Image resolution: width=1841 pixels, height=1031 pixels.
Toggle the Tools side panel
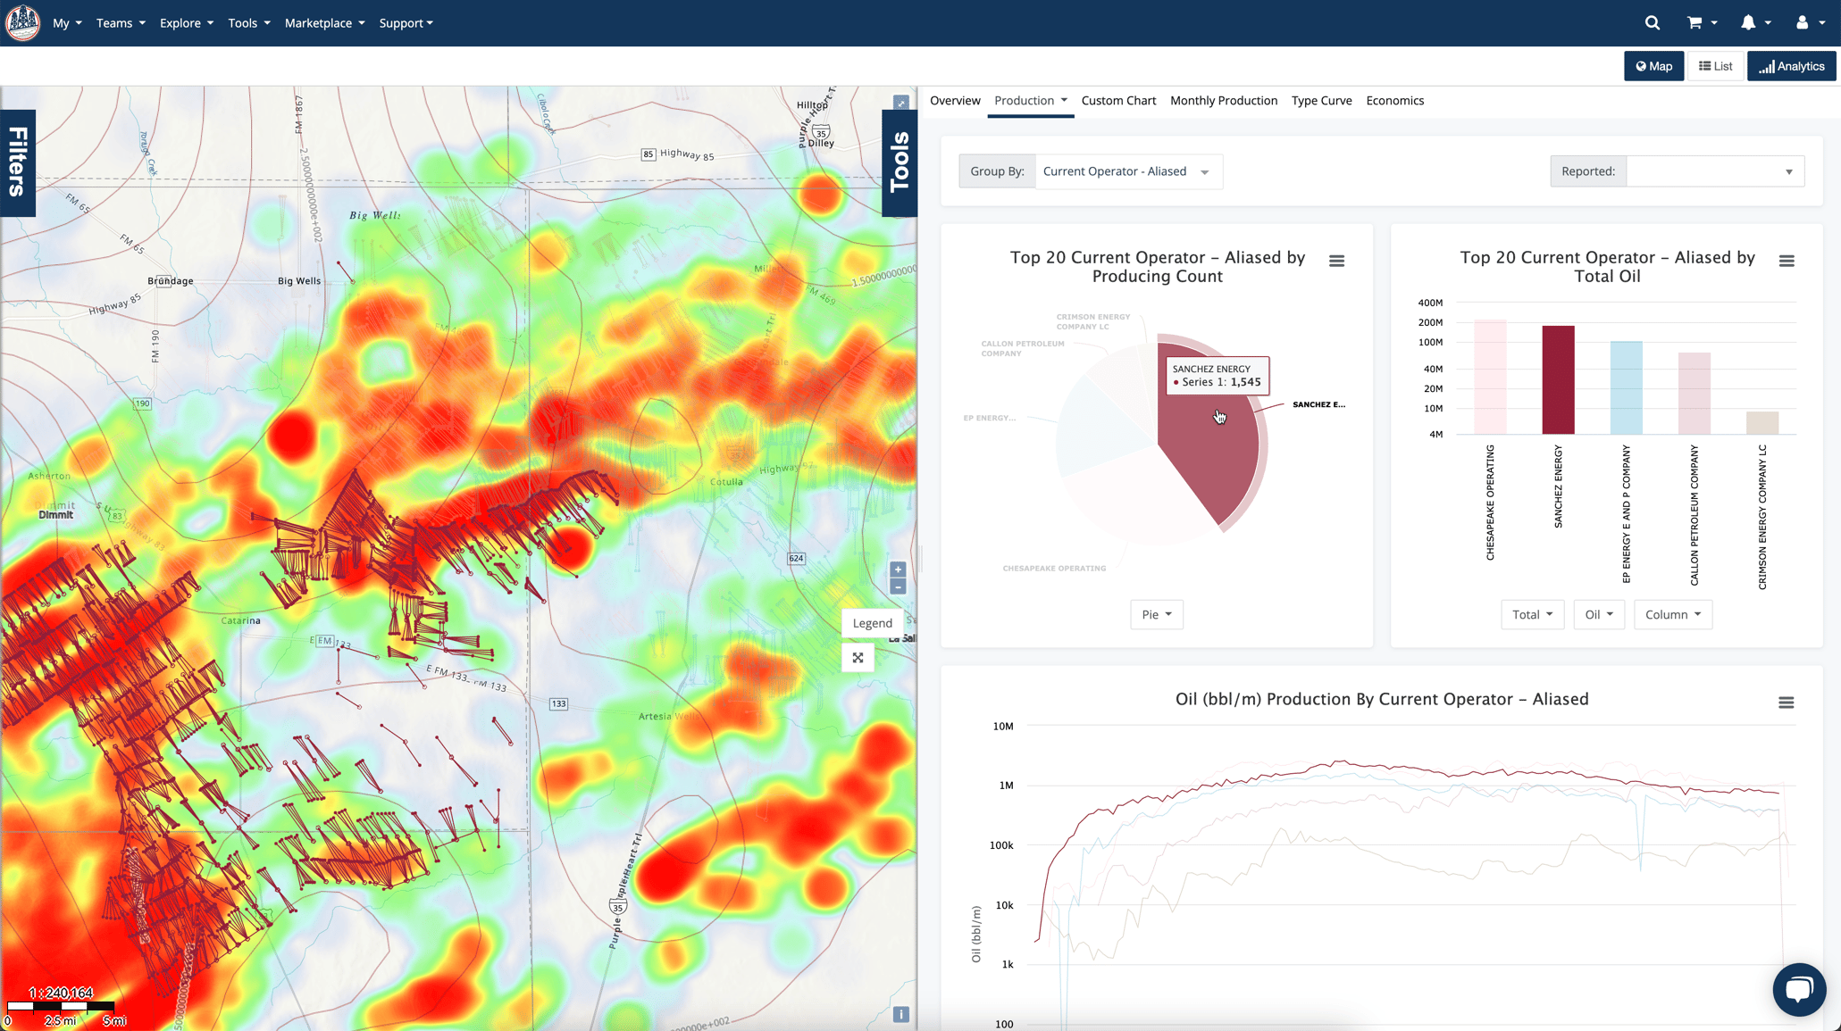click(900, 163)
